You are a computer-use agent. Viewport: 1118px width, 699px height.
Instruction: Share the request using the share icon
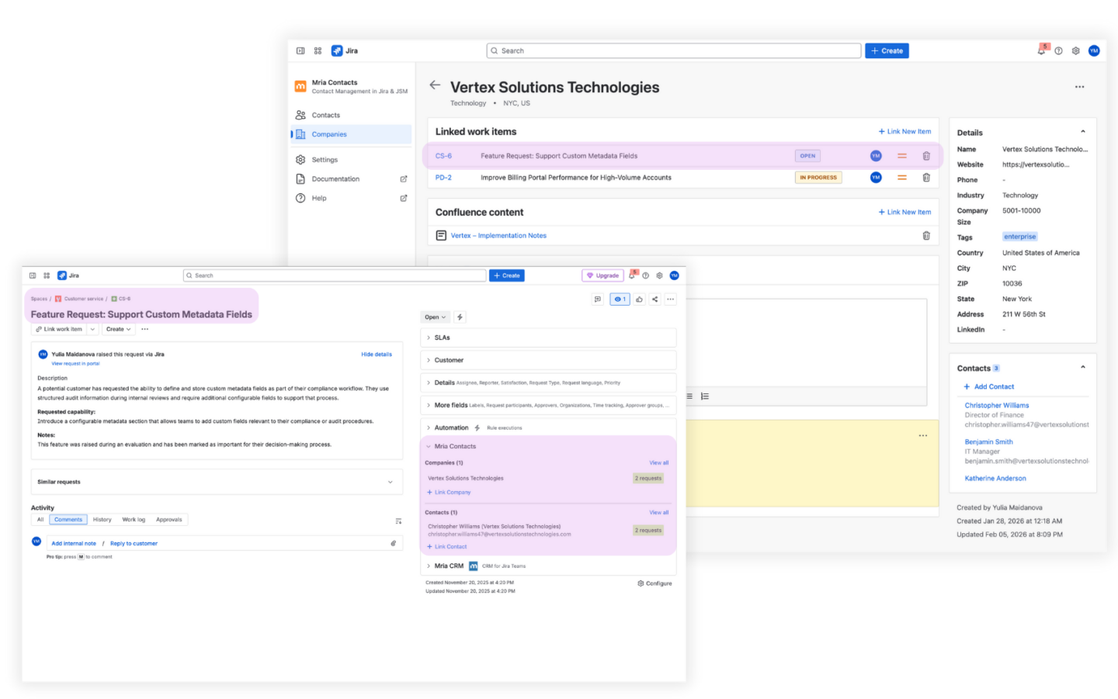click(x=654, y=299)
